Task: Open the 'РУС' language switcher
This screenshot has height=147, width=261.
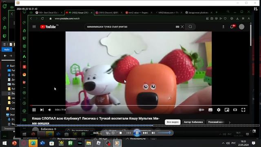Action: coord(234,143)
